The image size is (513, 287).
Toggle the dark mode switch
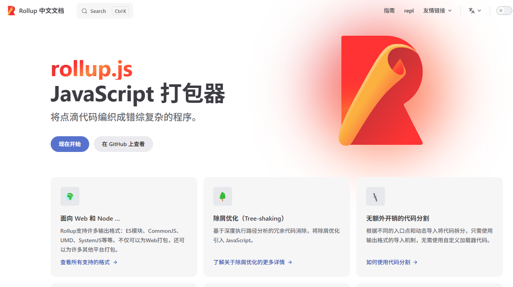[504, 11]
